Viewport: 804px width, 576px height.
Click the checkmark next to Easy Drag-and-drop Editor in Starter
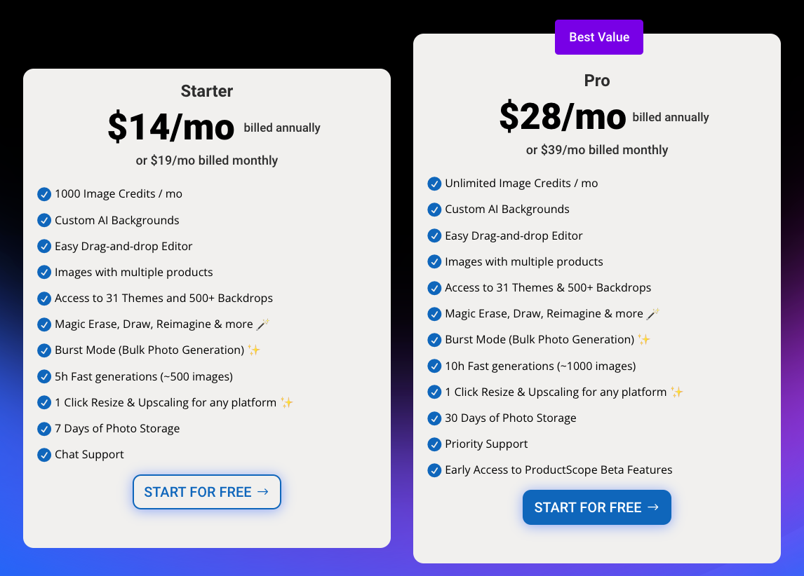coord(44,246)
